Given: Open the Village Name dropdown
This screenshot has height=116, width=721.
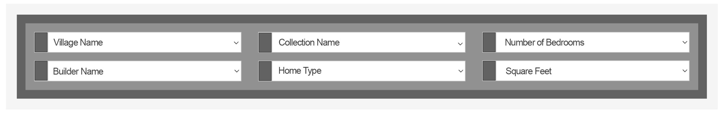Looking at the screenshot, I should (x=144, y=42).
